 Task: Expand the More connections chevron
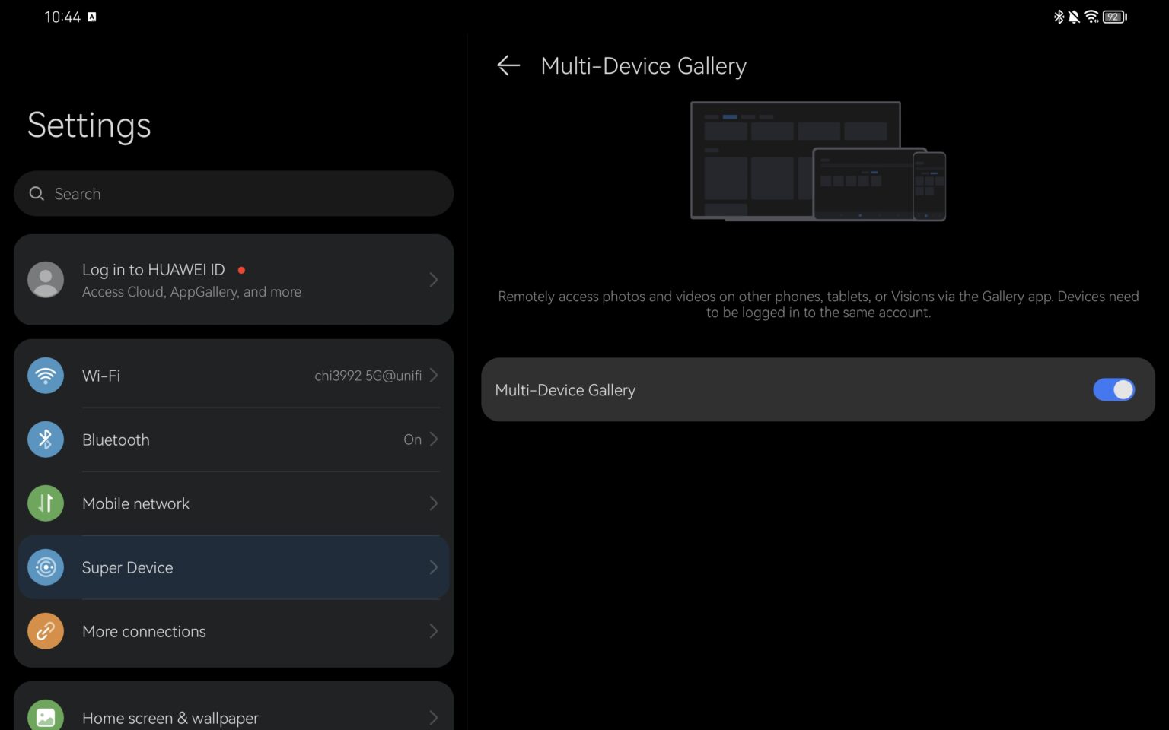pyautogui.click(x=433, y=631)
